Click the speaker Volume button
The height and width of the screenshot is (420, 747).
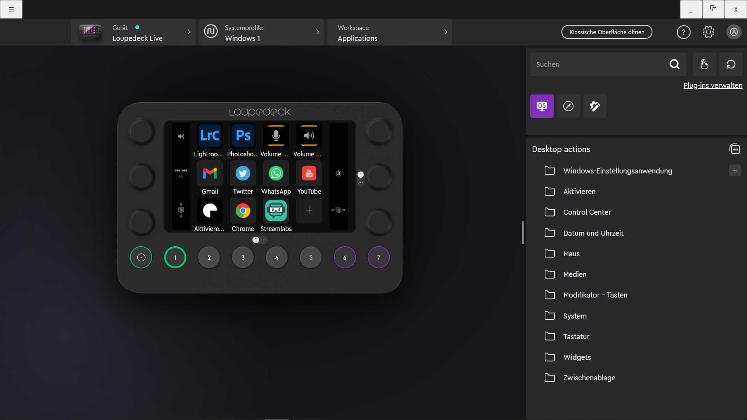click(x=309, y=136)
